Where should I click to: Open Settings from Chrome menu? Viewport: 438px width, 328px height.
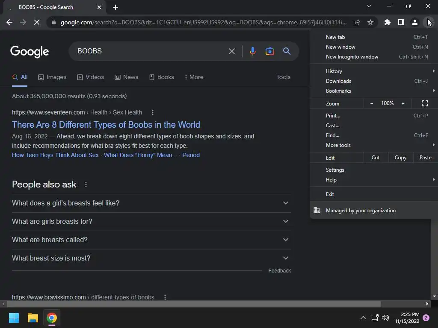coord(374,170)
